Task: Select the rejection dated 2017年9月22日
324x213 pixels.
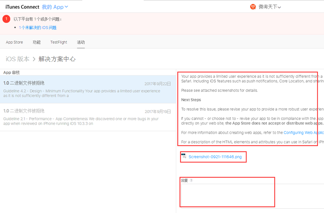Action: click(88, 89)
